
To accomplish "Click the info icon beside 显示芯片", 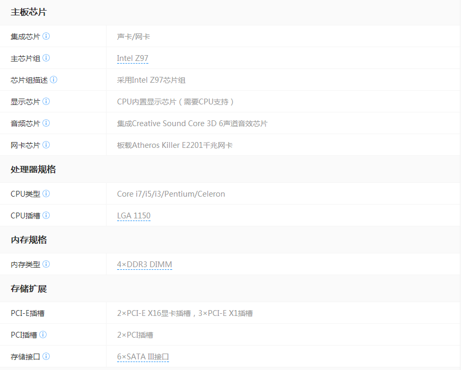I will 46,101.
